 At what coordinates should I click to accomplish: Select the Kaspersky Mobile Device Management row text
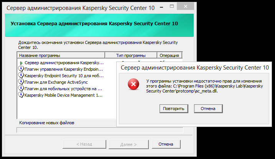pyautogui.click(x=63, y=95)
